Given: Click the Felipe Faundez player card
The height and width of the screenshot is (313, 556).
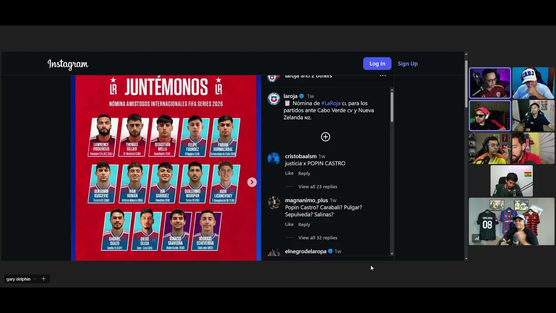Looking at the screenshot, I should (x=195, y=137).
